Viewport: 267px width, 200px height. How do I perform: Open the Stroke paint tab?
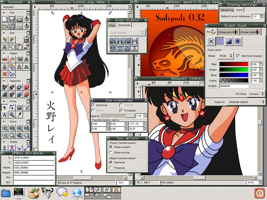pyautogui.click(x=228, y=32)
